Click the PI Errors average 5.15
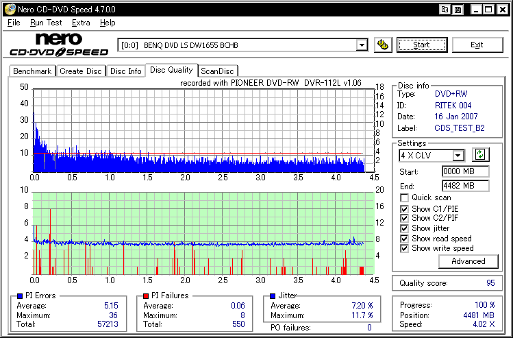The height and width of the screenshot is (338, 513). [111, 306]
